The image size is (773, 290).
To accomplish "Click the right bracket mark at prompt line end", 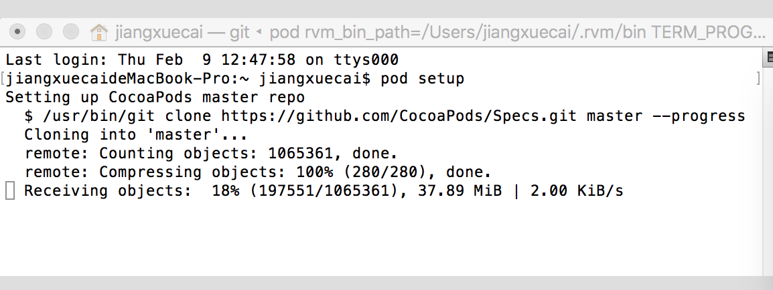I will coord(758,79).
